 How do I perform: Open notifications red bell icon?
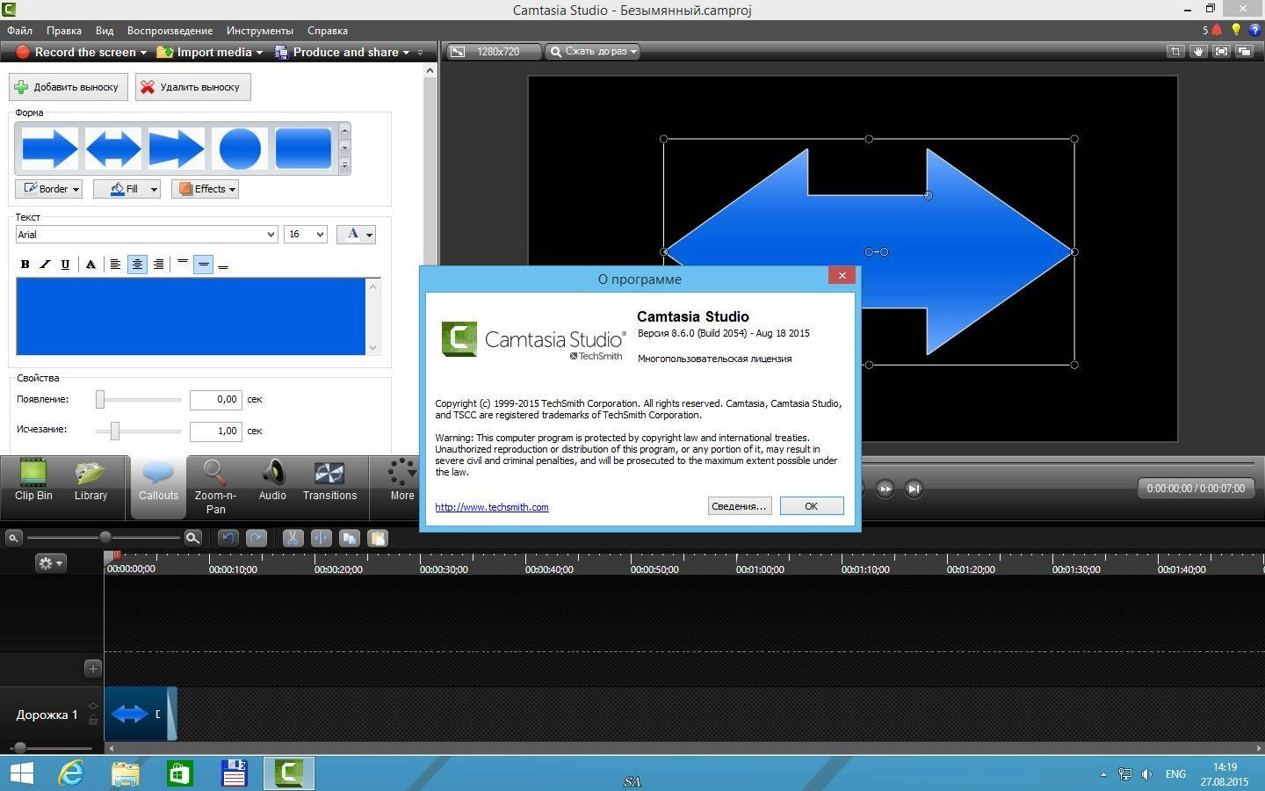(x=1217, y=30)
